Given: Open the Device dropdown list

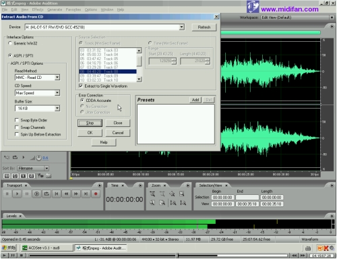Looking at the screenshot, I should tap(181, 27).
